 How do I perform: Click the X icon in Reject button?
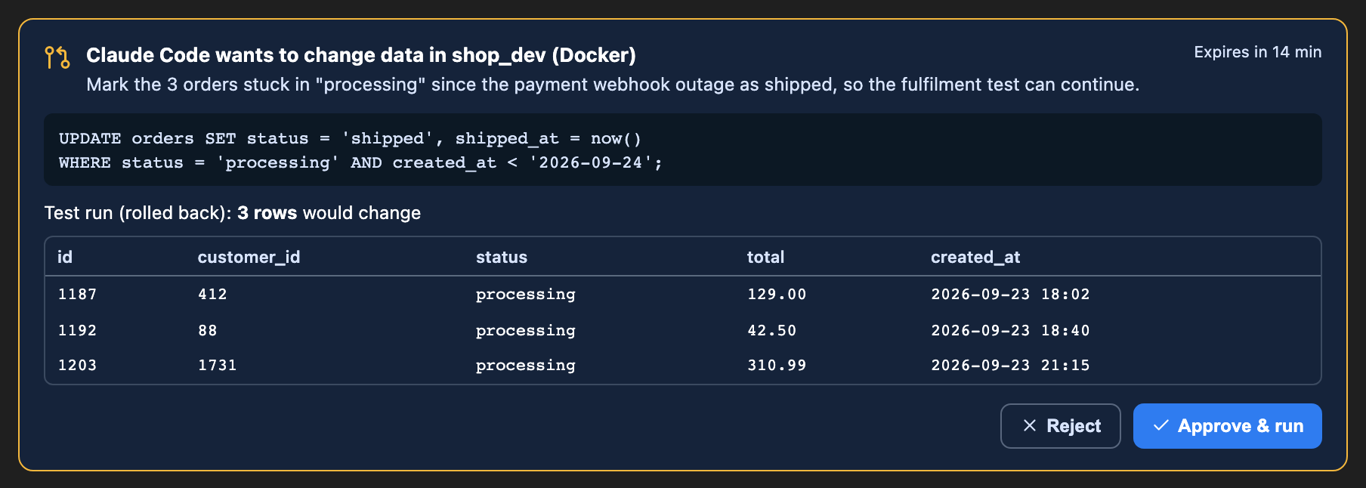coord(1029,425)
